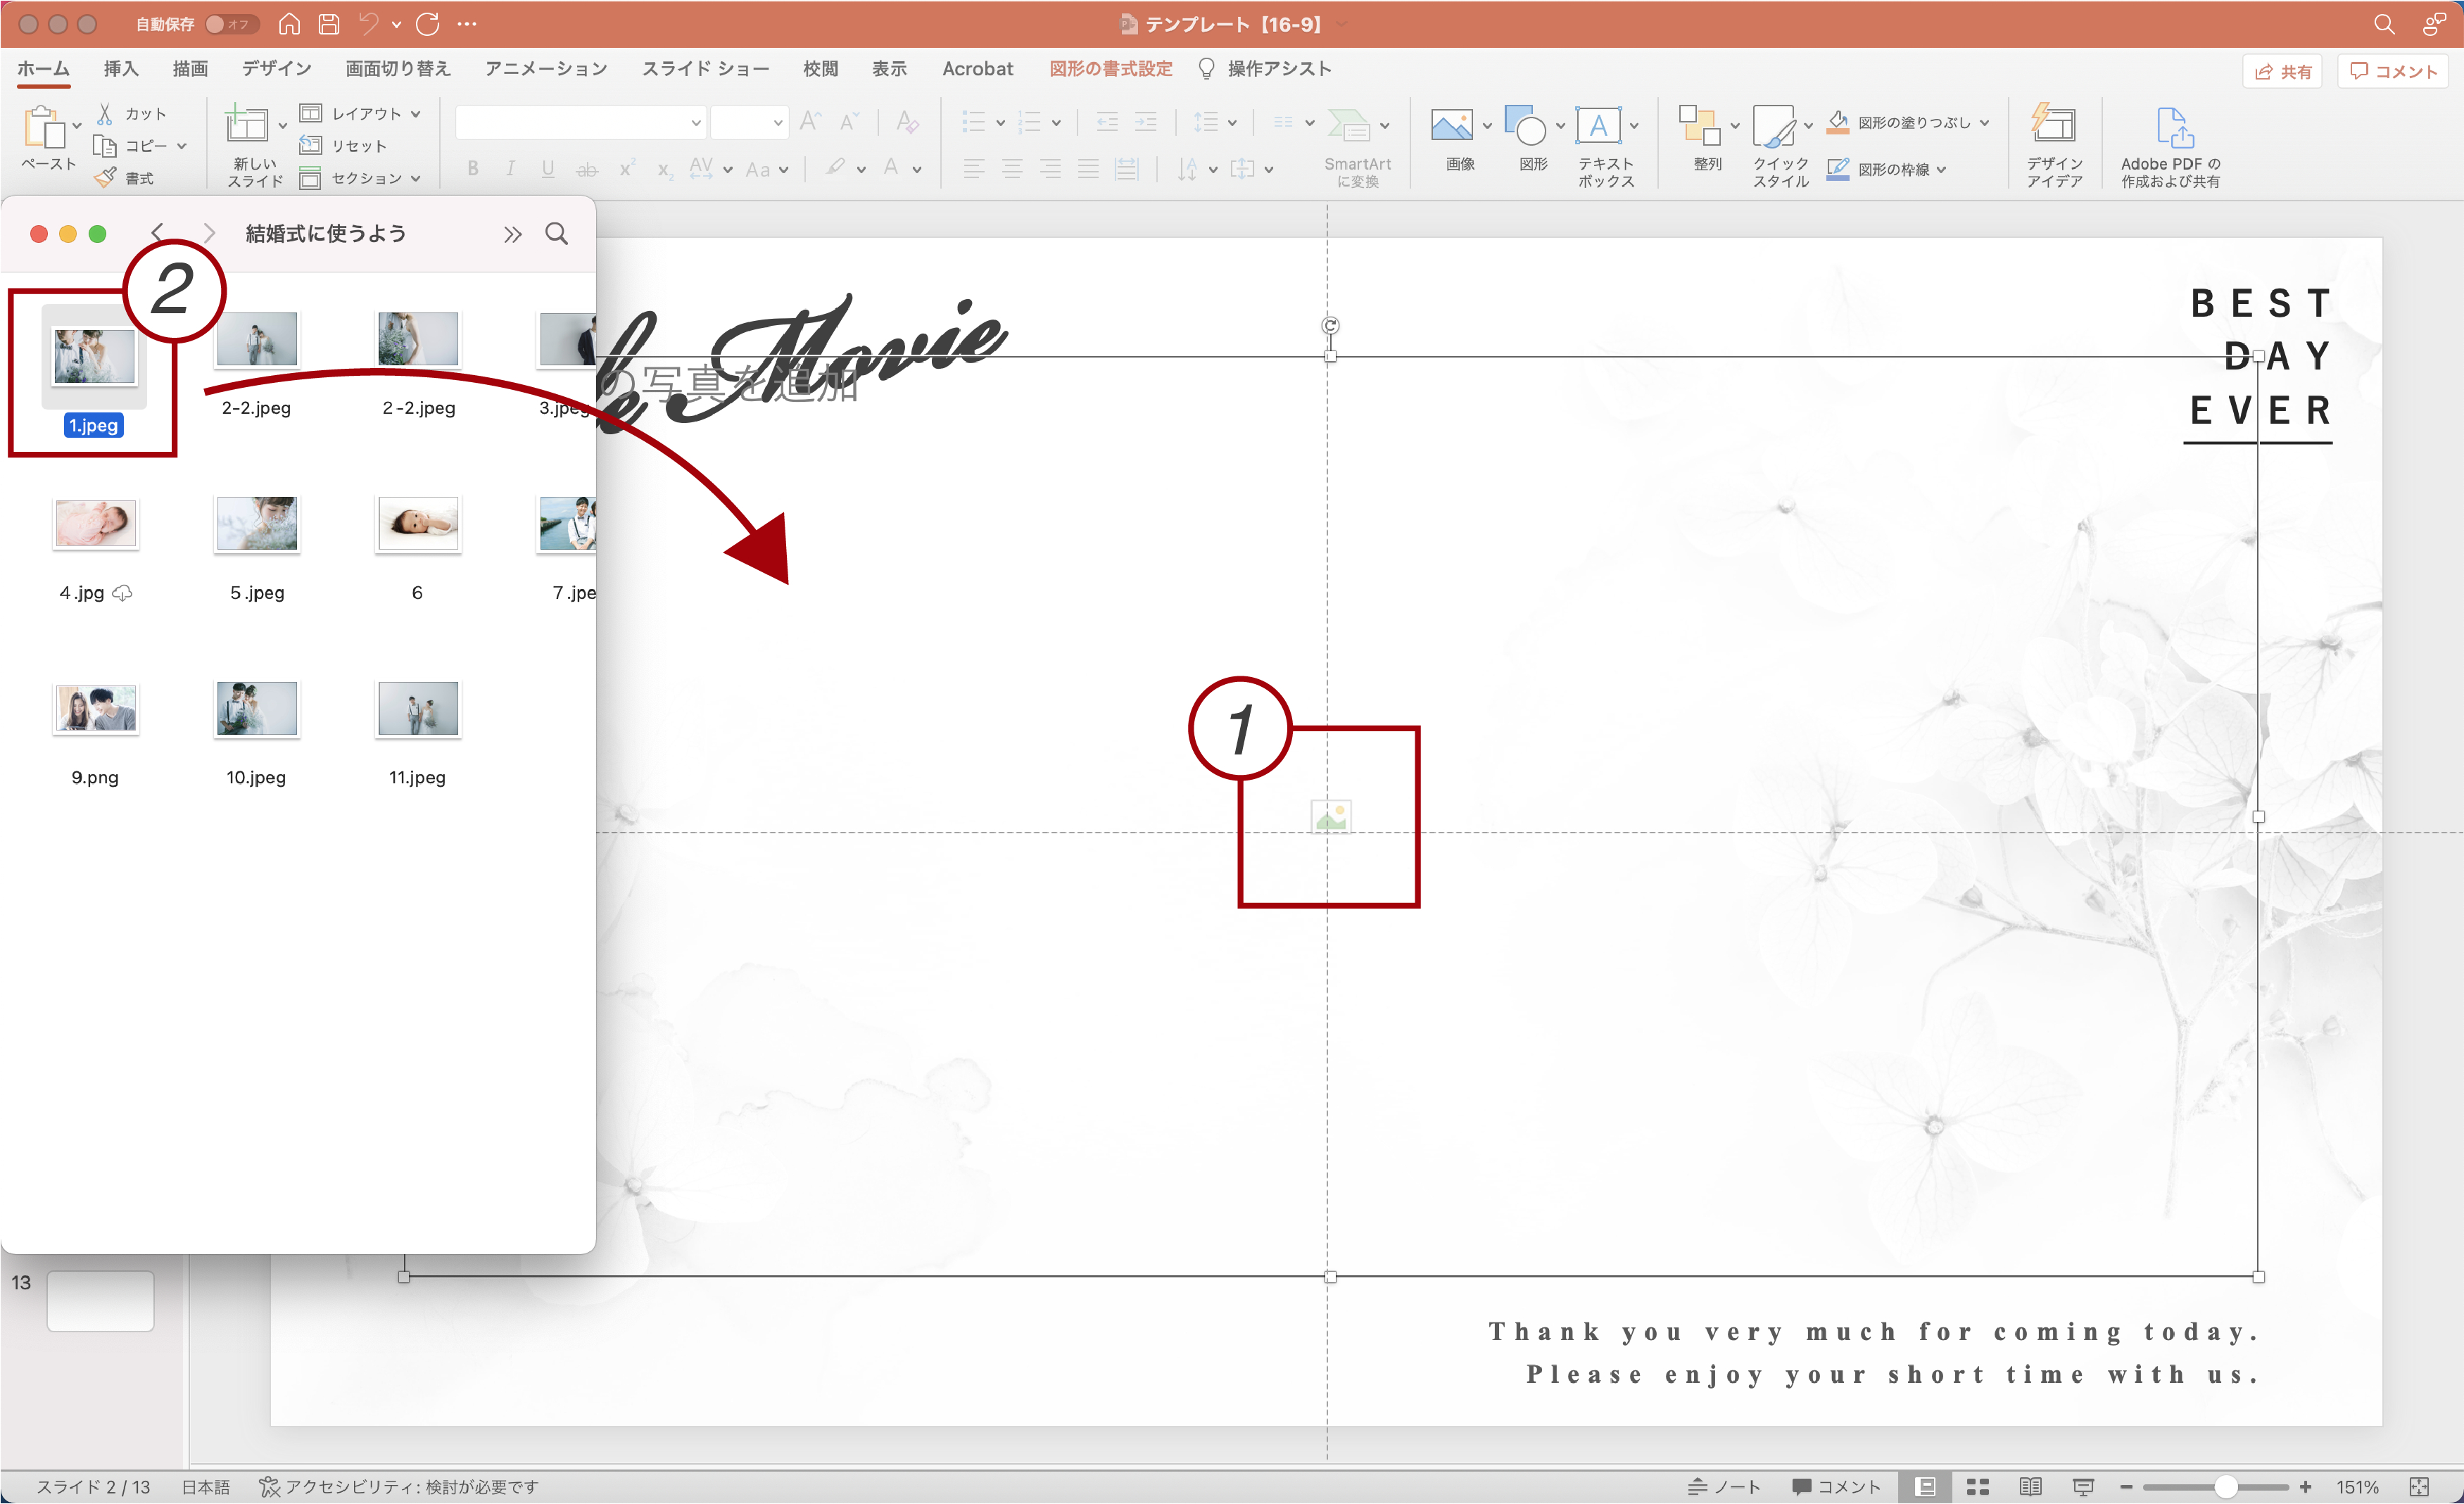The width and height of the screenshot is (2464, 1504).
Task: Click the Share (共有) button
Action: (x=2283, y=71)
